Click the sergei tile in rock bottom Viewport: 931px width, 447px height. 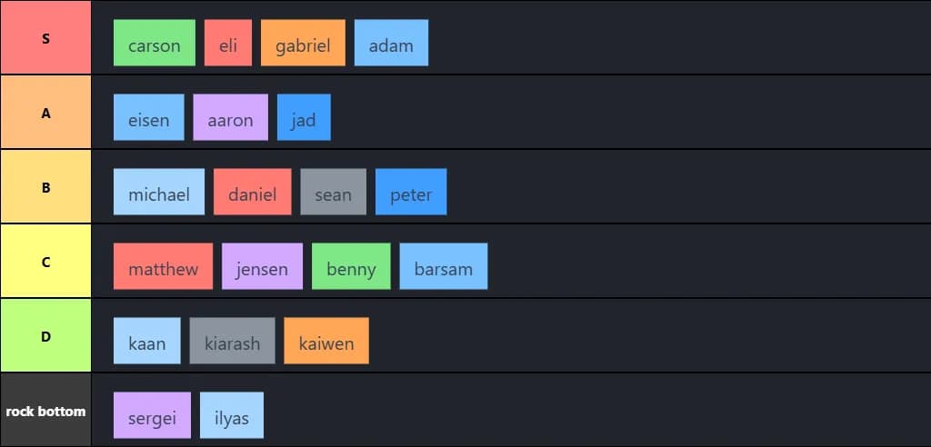pyautogui.click(x=152, y=415)
